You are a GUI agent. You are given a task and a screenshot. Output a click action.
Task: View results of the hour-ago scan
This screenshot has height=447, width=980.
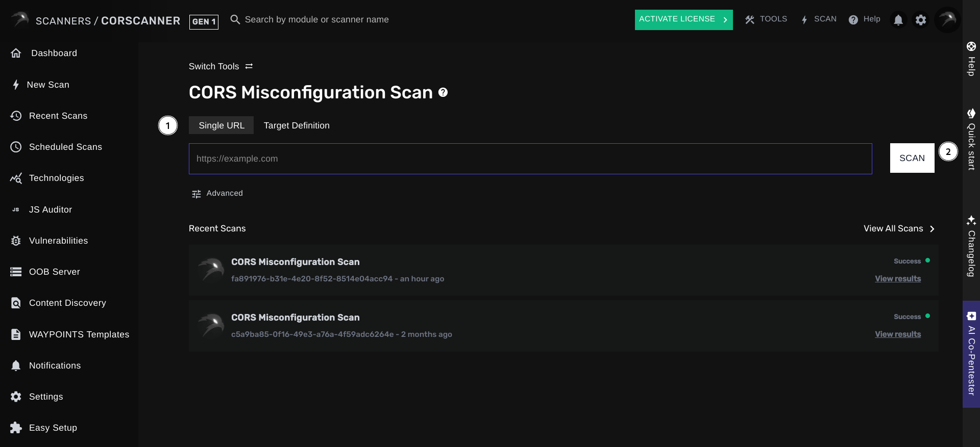[898, 278]
